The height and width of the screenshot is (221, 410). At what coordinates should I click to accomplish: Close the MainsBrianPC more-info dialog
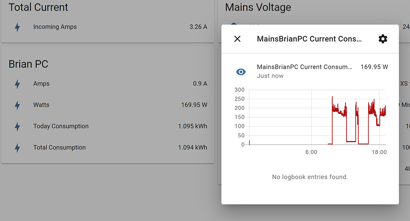[x=237, y=39]
